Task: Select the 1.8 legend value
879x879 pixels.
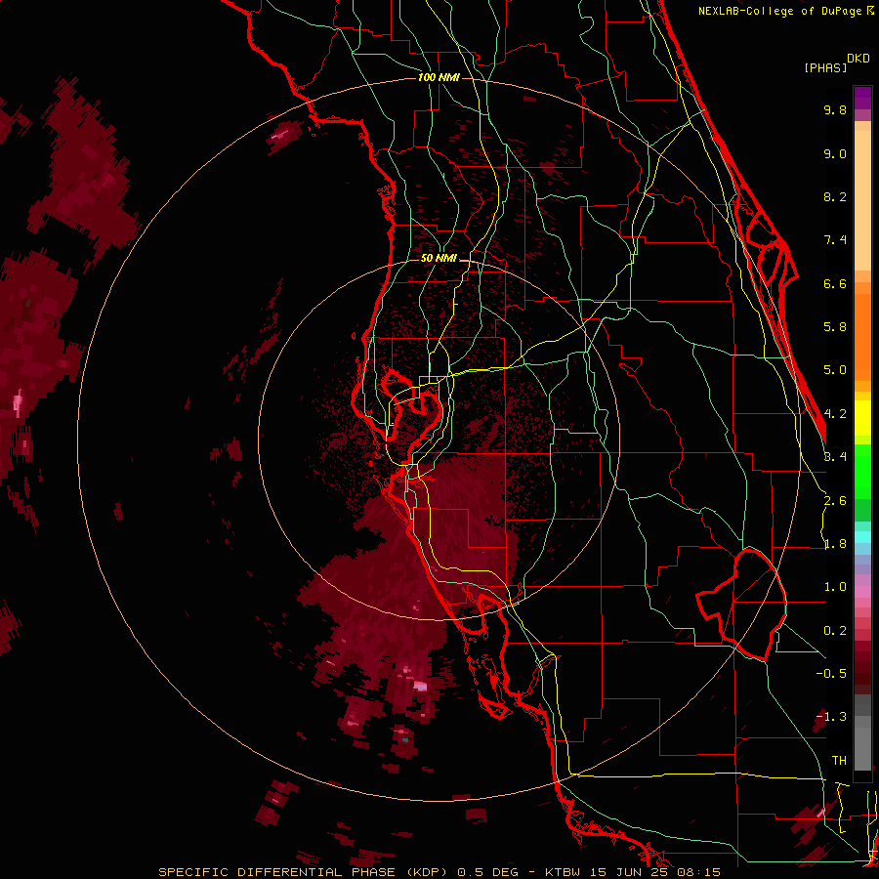Action: [835, 544]
